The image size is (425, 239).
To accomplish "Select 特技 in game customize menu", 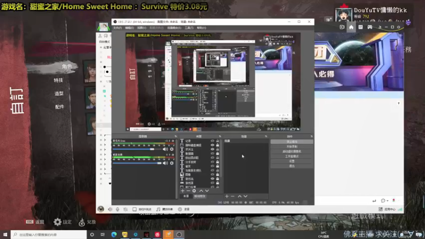I will 58,80.
